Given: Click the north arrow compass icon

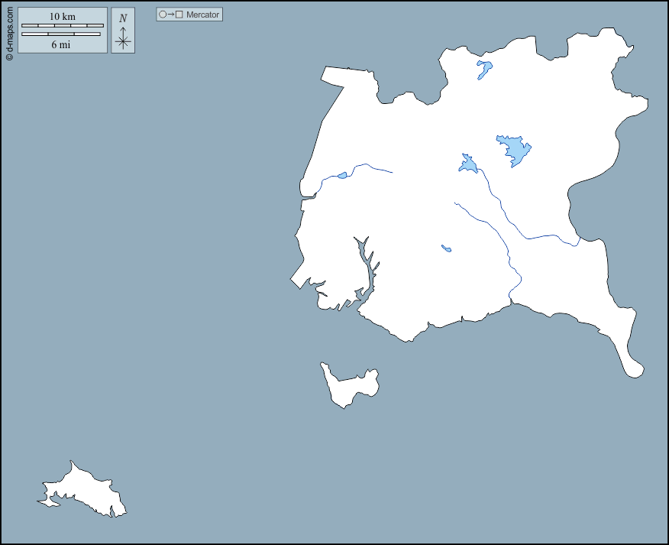Looking at the screenshot, I should (123, 37).
